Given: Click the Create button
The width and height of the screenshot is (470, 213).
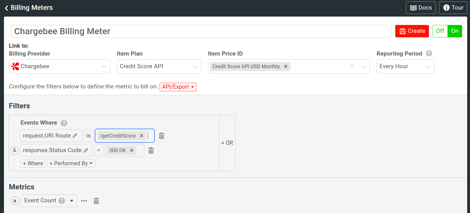Looking at the screenshot, I should [x=412, y=31].
